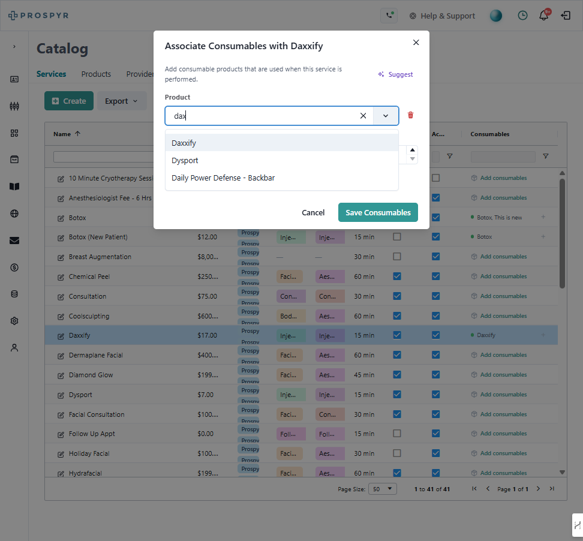Open the clock history icon

tap(522, 16)
